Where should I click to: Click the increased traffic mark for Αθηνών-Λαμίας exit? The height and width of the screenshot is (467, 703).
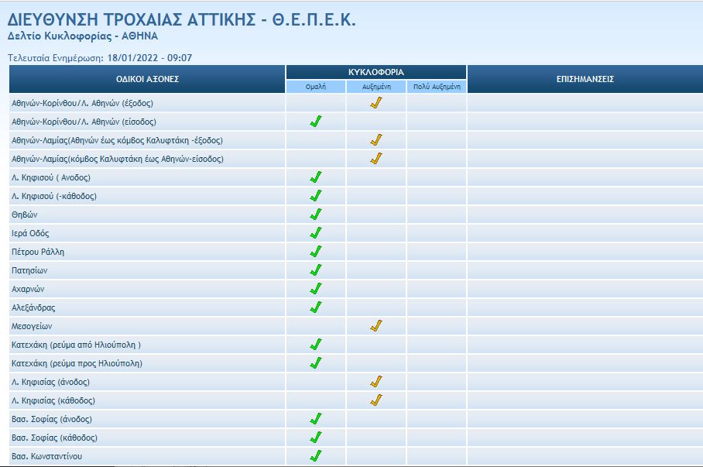(376, 139)
